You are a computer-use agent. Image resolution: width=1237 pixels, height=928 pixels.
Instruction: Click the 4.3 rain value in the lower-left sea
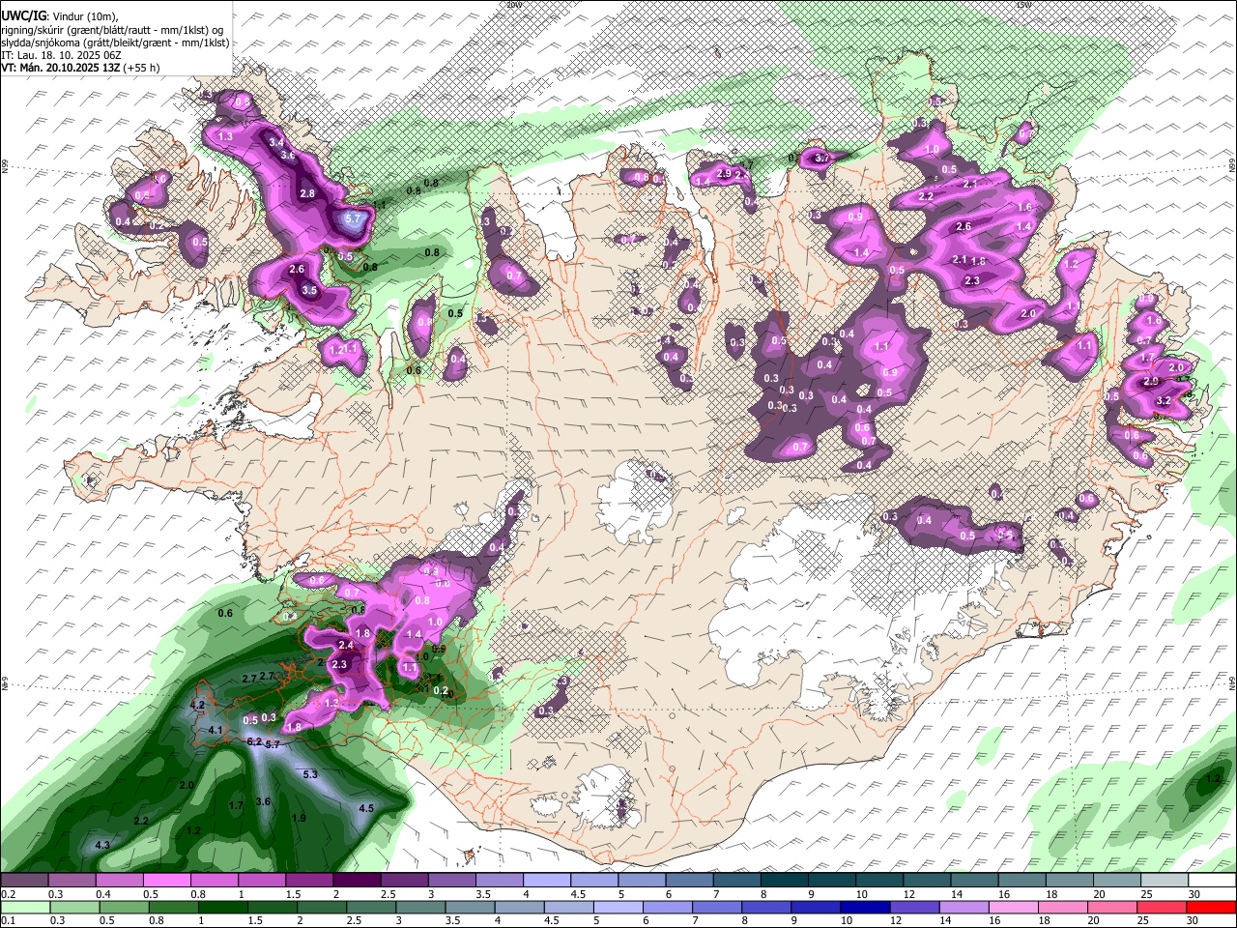tap(102, 845)
